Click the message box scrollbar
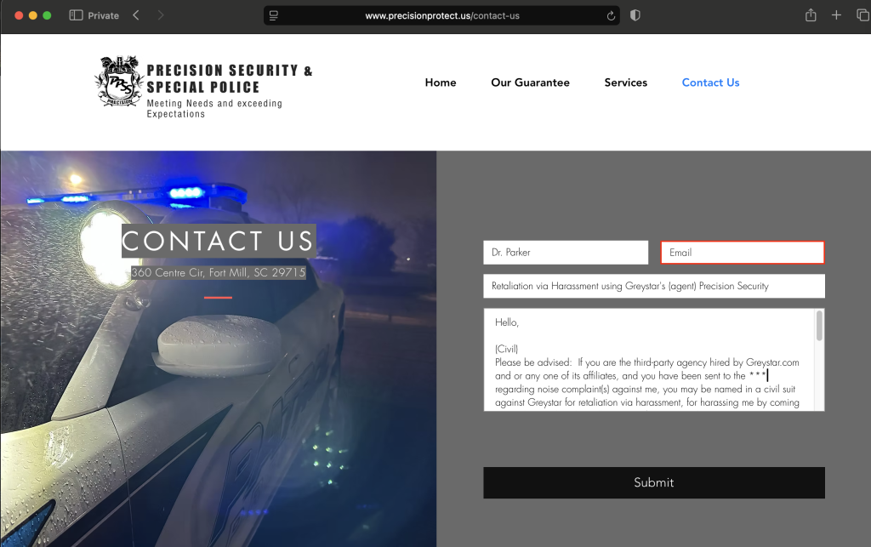 click(x=819, y=326)
